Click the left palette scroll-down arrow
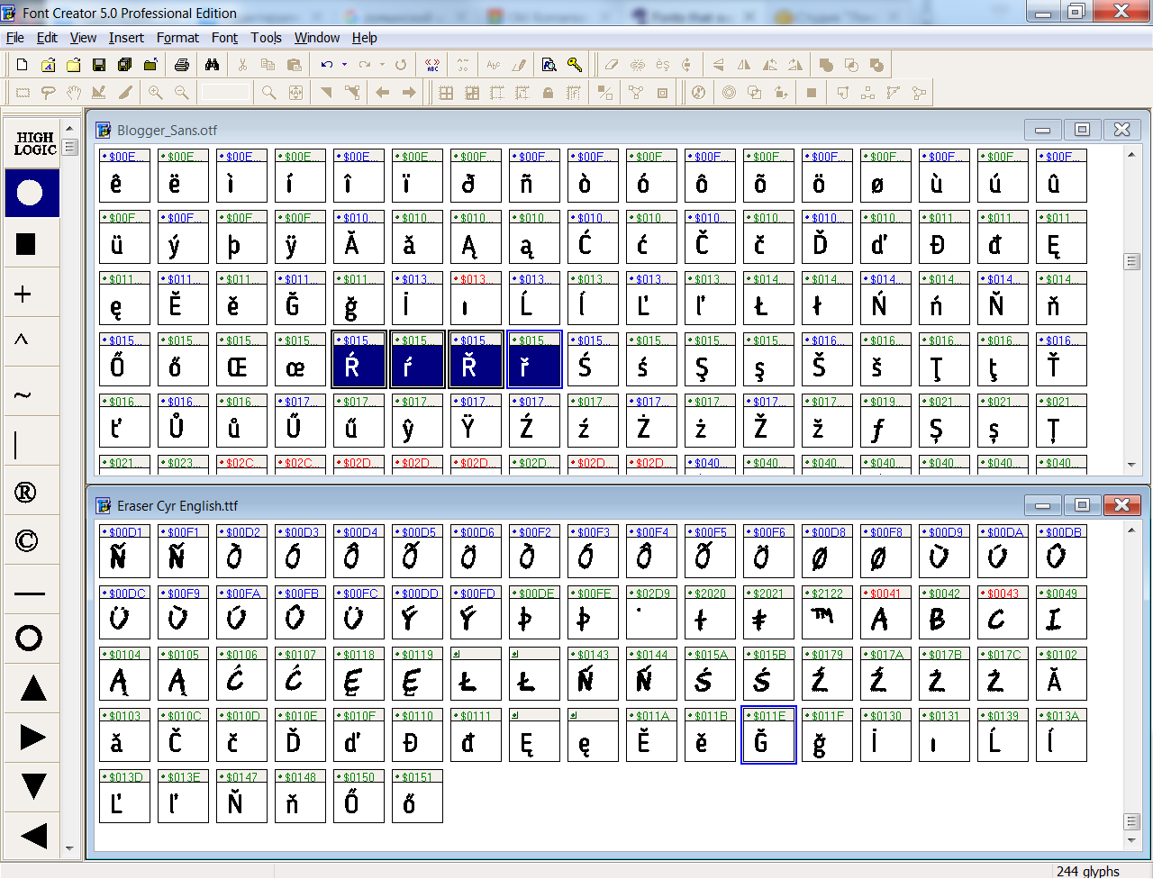This screenshot has height=879, width=1153. [x=70, y=848]
